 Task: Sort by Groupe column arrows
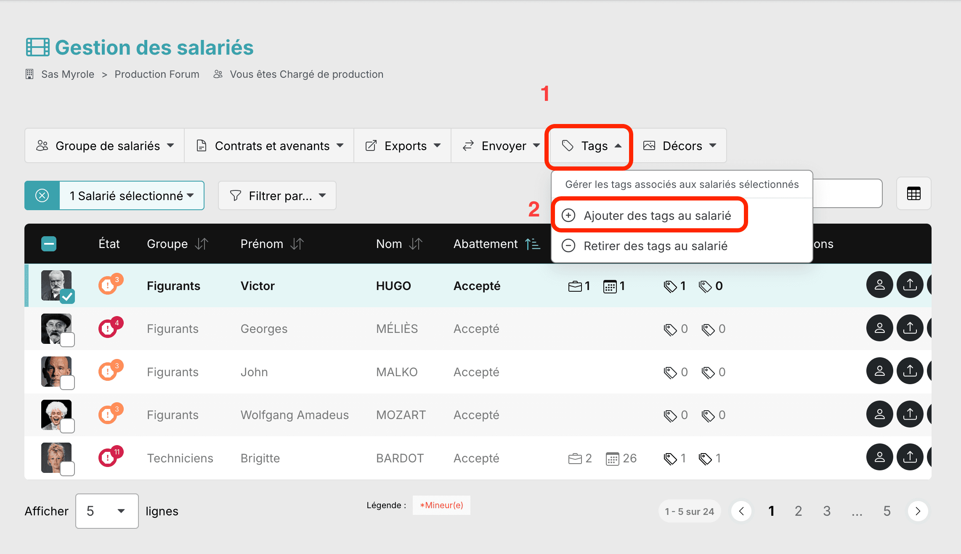tap(202, 244)
